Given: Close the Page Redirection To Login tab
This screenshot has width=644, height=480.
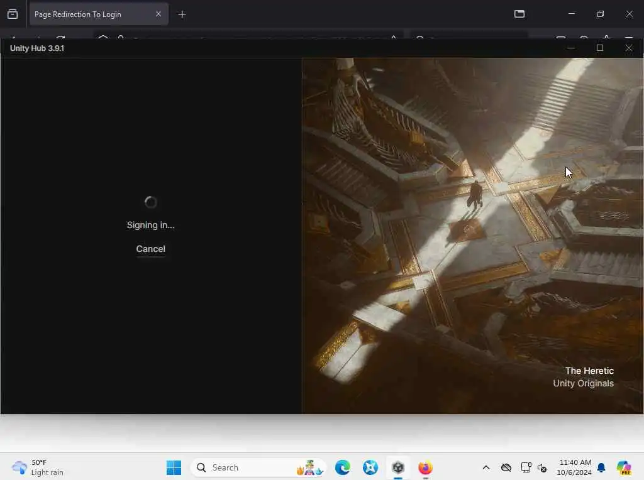Looking at the screenshot, I should pyautogui.click(x=158, y=14).
